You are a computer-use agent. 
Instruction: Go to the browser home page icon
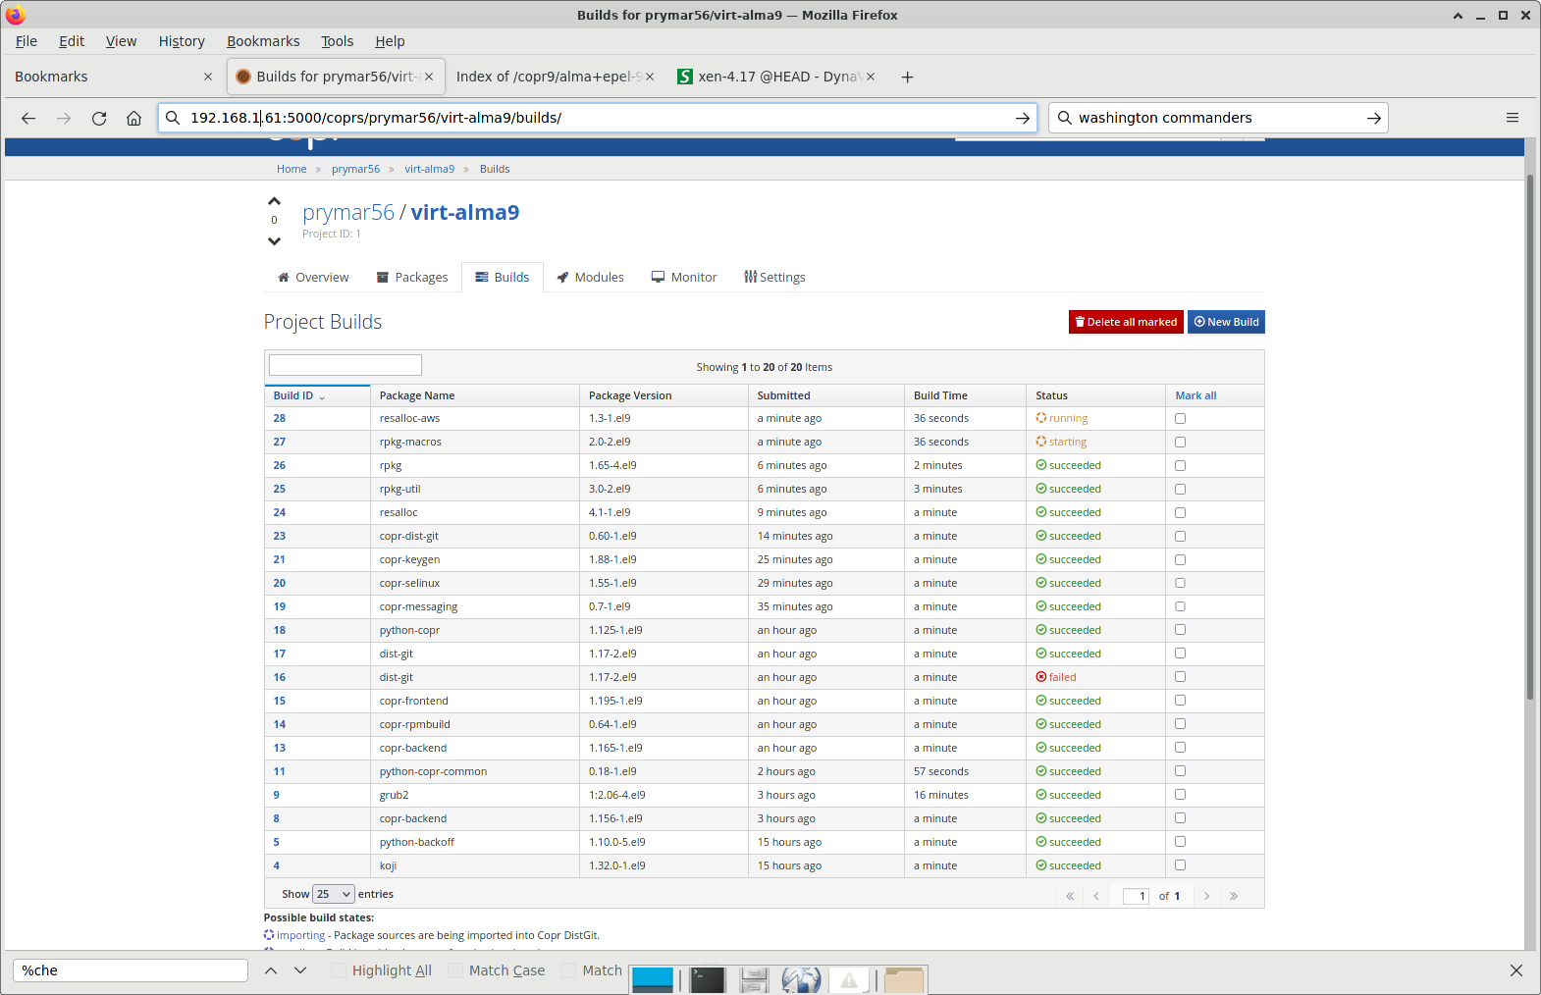click(133, 118)
